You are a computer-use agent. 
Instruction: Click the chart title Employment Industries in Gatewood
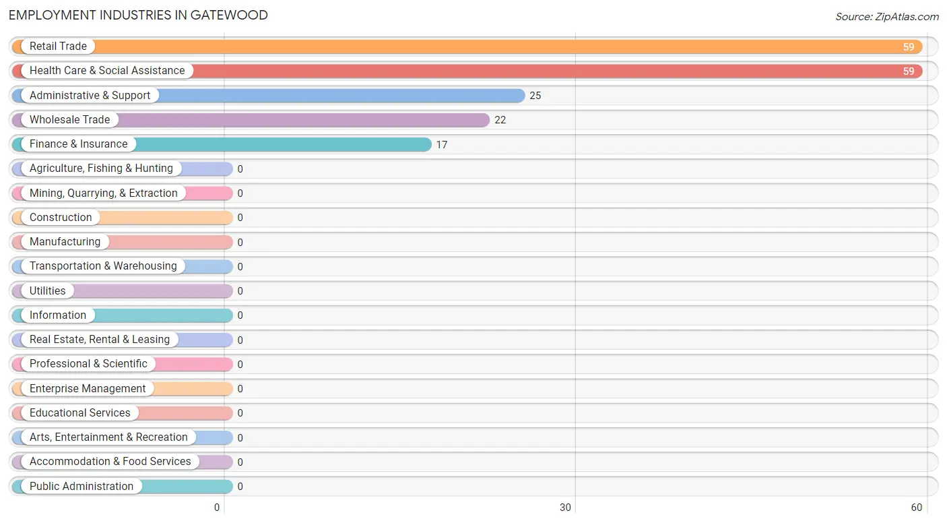pyautogui.click(x=138, y=15)
